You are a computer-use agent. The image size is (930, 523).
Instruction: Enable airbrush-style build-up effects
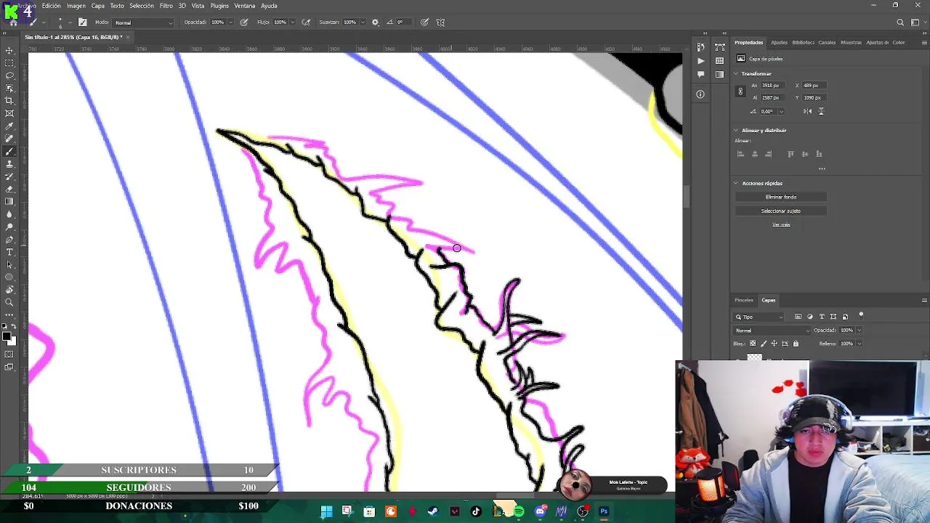pos(306,23)
